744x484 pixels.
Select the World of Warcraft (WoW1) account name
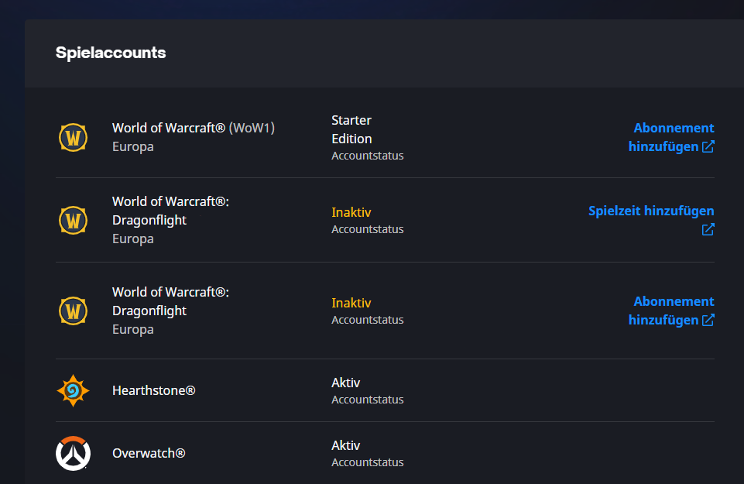click(x=193, y=128)
